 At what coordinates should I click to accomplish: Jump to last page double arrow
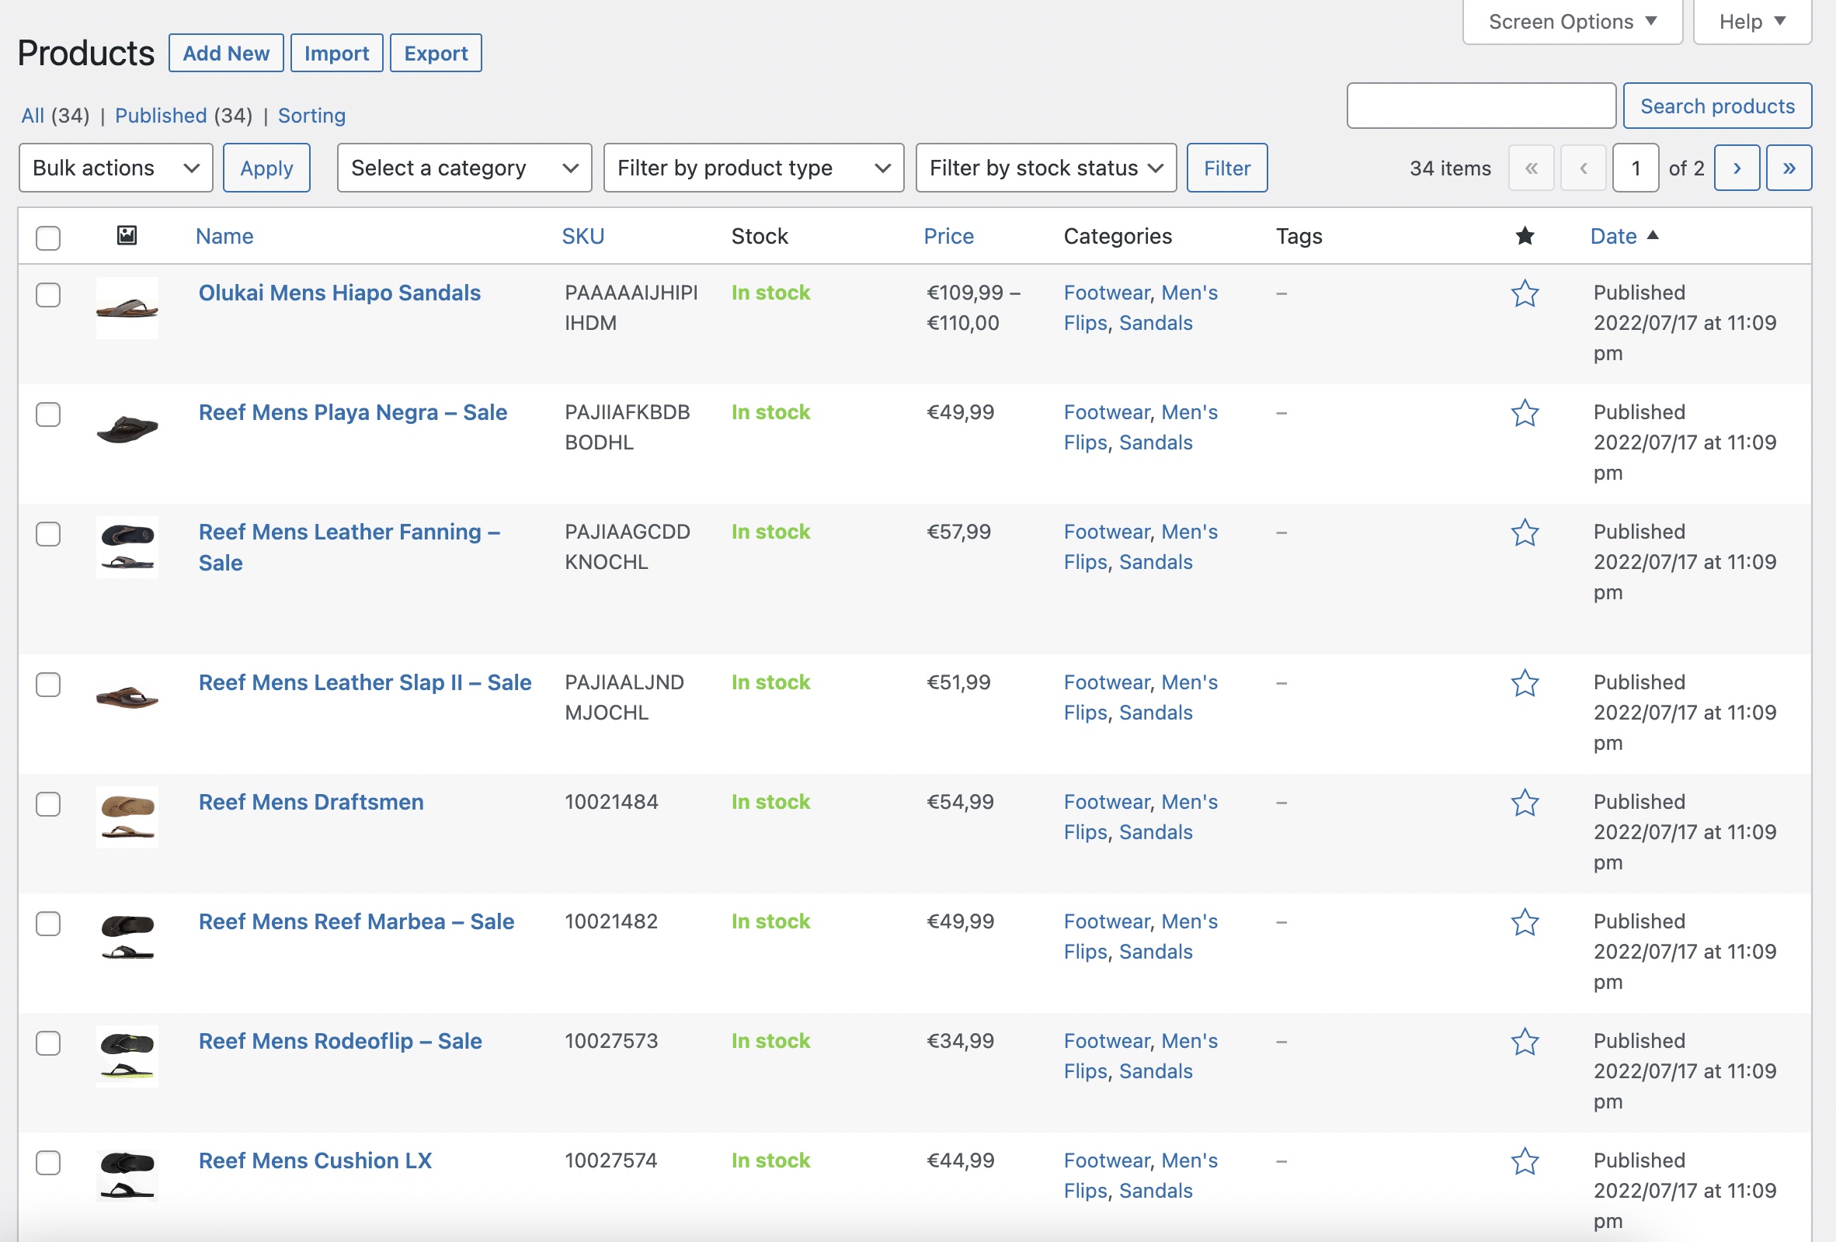tap(1788, 168)
